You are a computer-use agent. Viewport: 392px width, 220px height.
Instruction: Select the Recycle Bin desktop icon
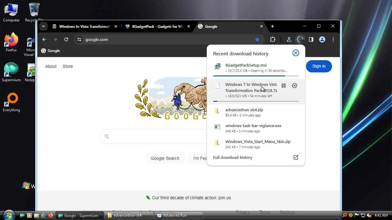click(34, 13)
